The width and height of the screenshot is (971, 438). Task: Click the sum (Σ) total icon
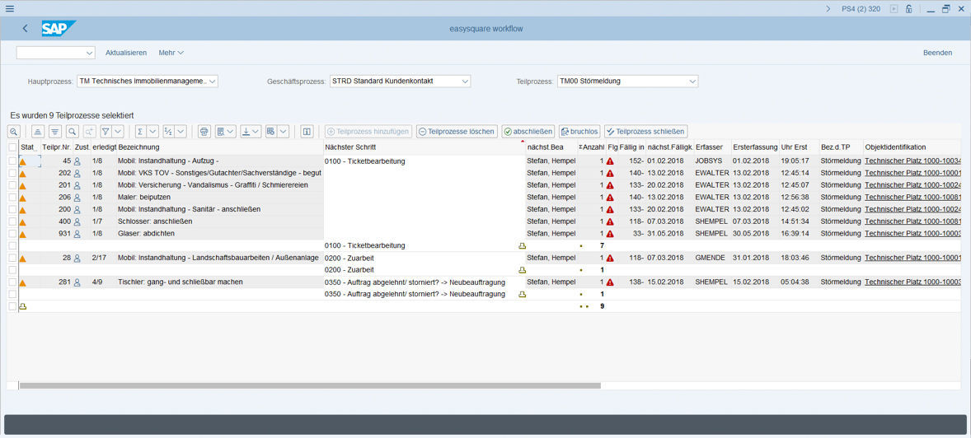[141, 132]
